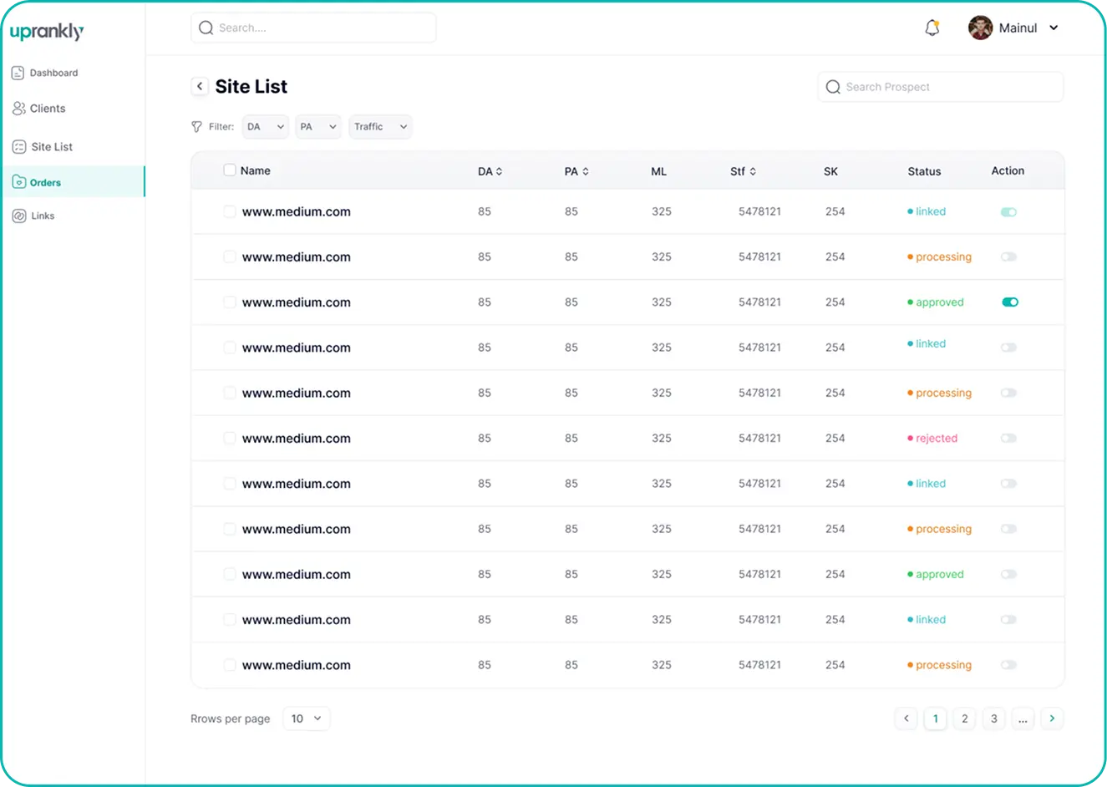
Task: Click the Search Prospect magnifier icon
Action: 833,87
